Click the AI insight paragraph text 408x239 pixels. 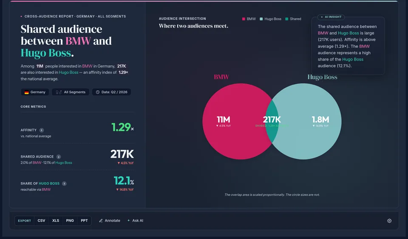347,46
